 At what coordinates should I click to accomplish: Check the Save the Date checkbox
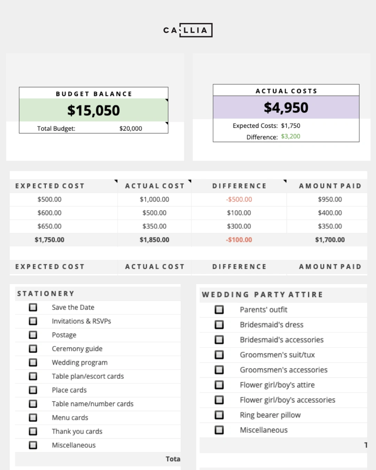coord(33,307)
